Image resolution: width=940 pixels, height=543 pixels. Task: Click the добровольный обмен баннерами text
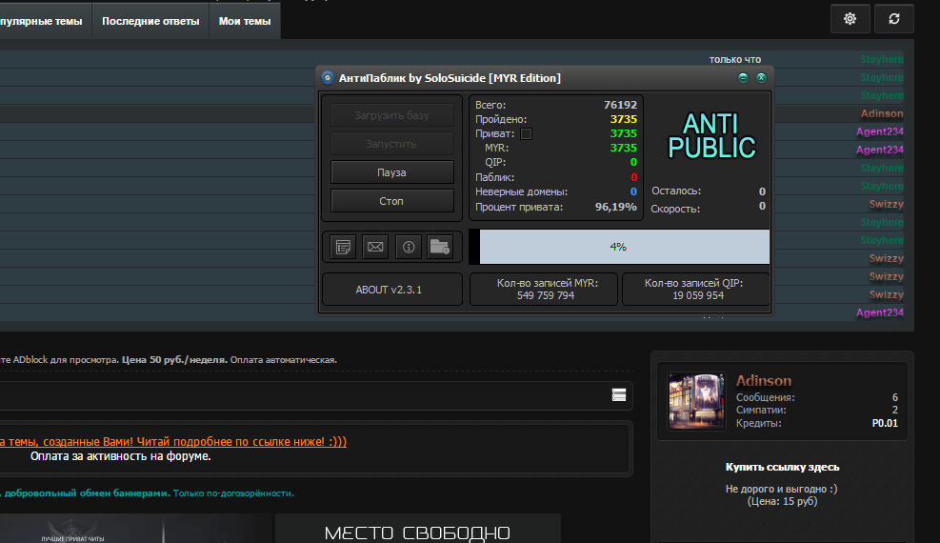pos(87,493)
